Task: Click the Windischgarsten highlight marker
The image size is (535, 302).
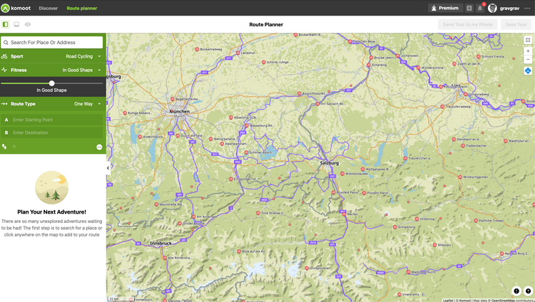Action: coord(460,177)
